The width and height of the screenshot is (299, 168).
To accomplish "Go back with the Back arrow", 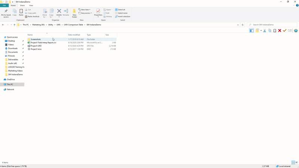I will pyautogui.click(x=3, y=25).
